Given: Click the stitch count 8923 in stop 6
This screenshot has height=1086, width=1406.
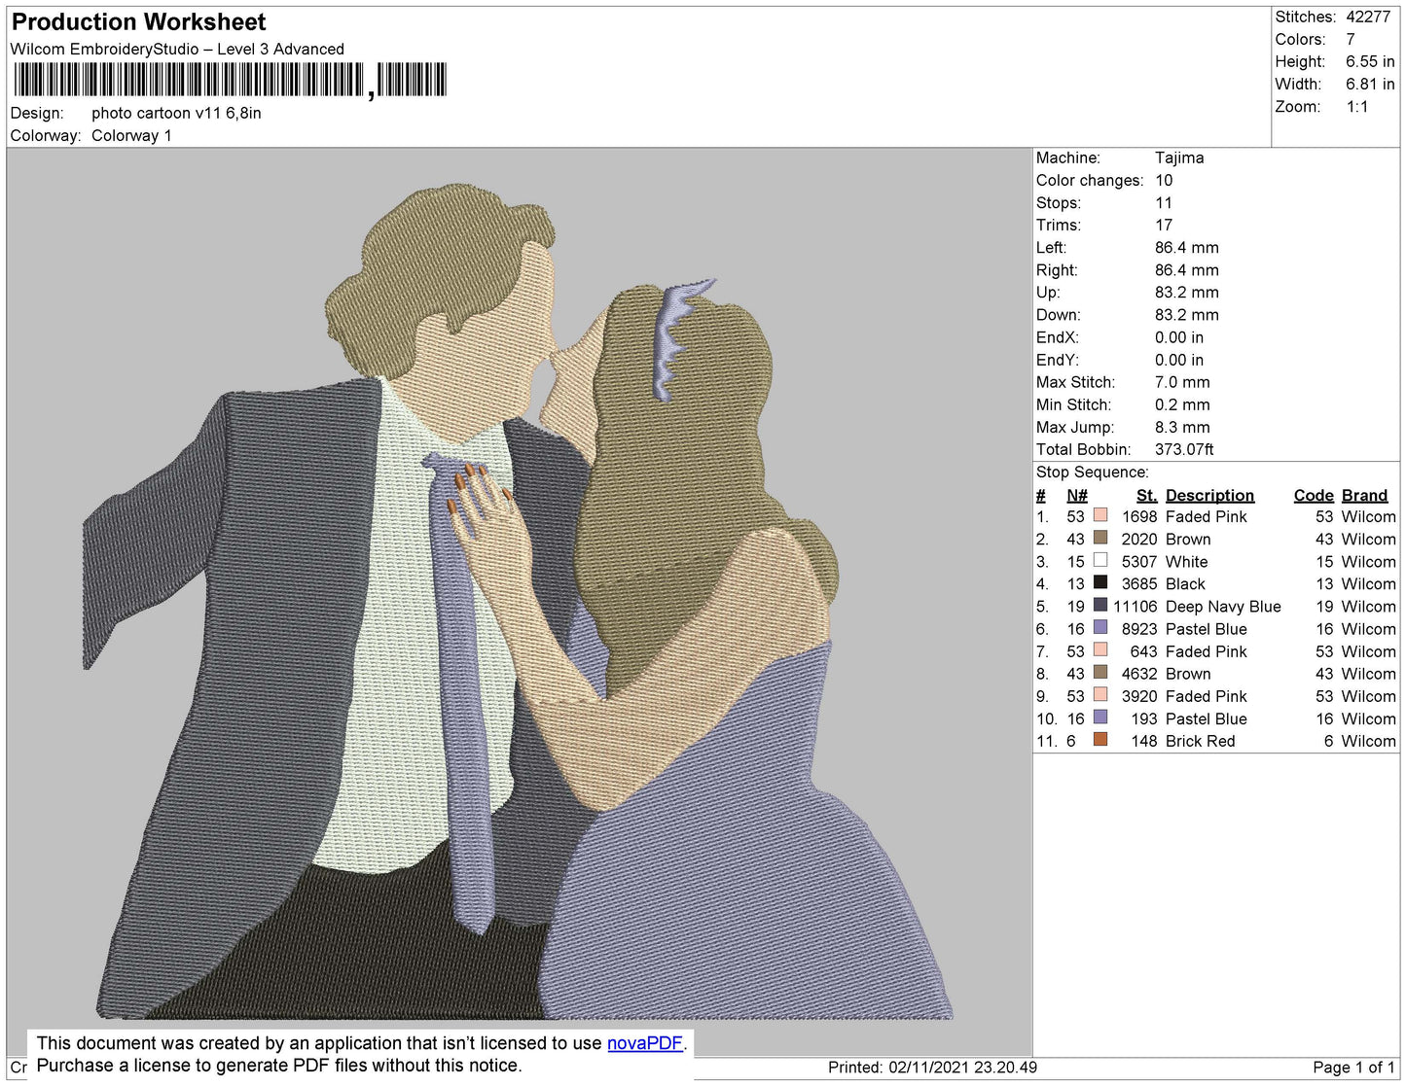Looking at the screenshot, I should [x=1139, y=629].
